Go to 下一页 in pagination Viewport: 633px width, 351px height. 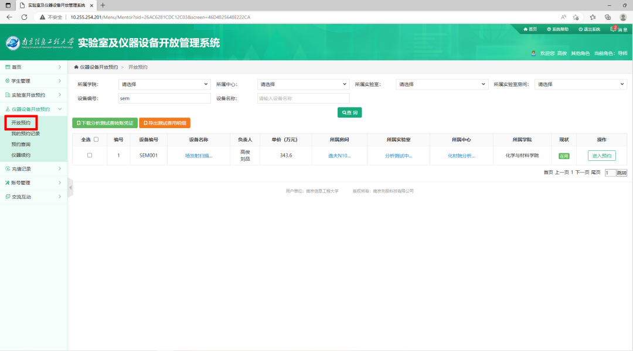[x=582, y=173]
